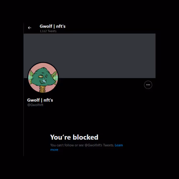Open the three-dot more options button
The width and height of the screenshot is (179, 179).
click(148, 85)
